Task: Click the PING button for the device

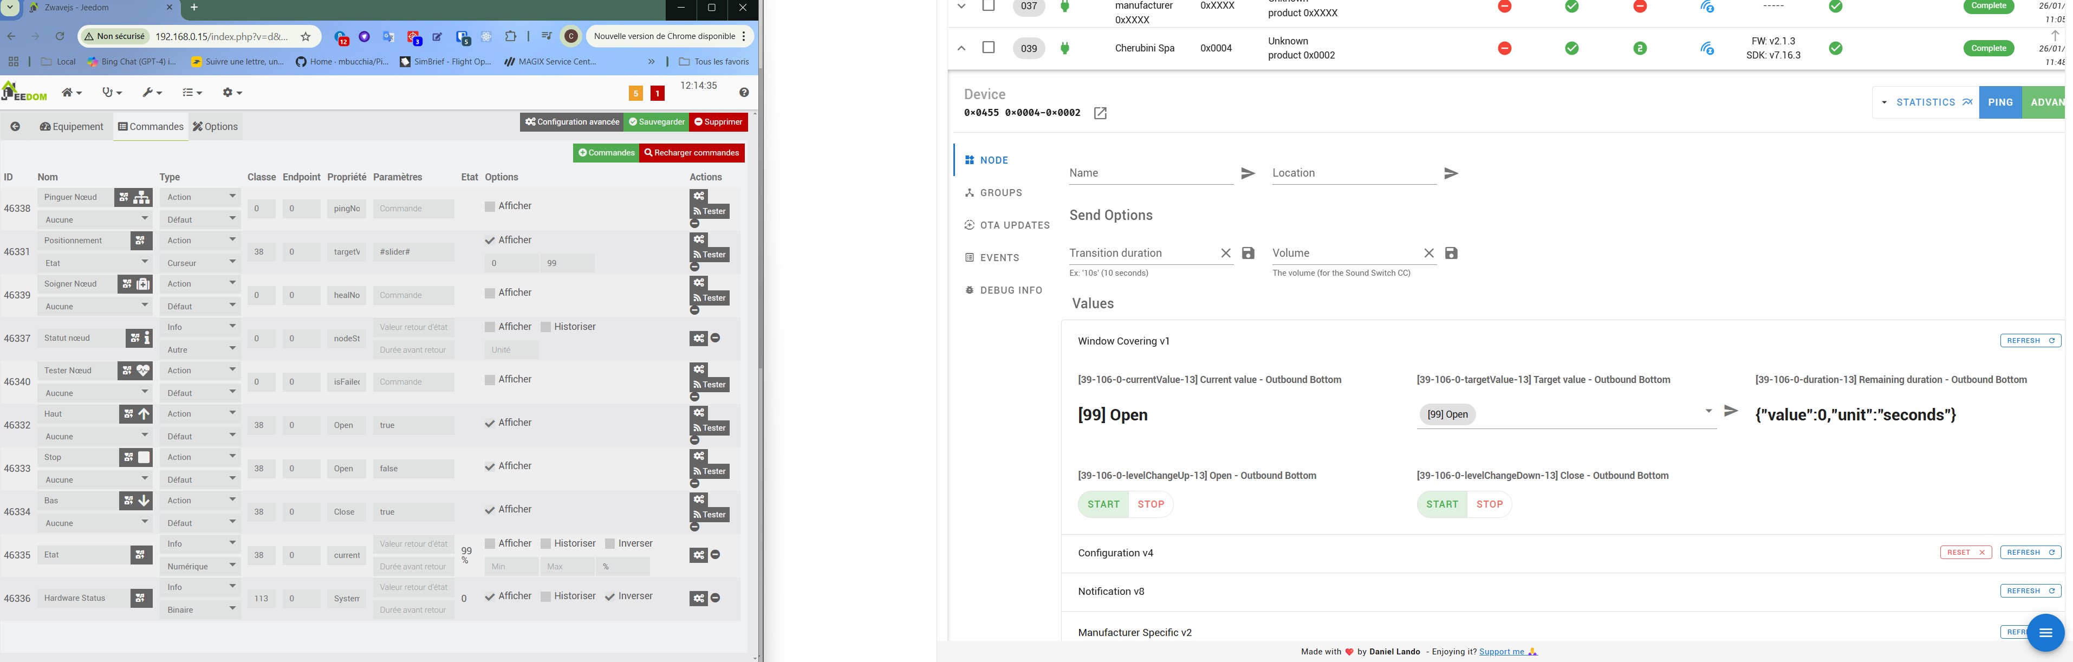Action: click(2000, 102)
